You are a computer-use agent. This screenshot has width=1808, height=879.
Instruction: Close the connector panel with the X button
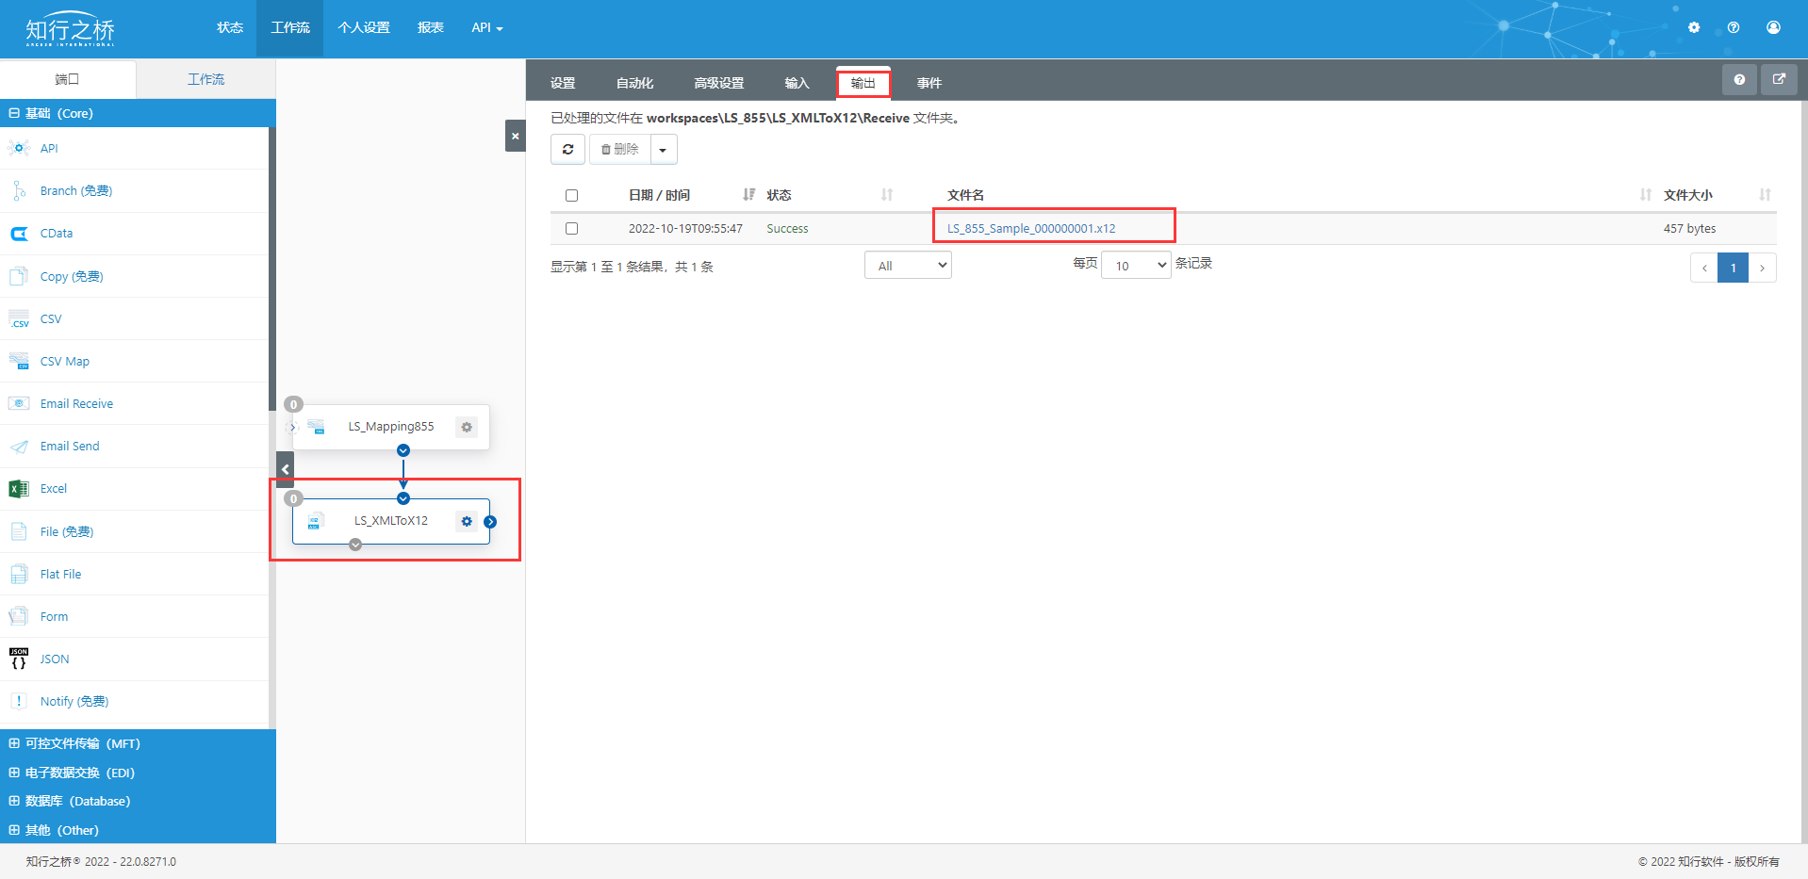(x=515, y=136)
